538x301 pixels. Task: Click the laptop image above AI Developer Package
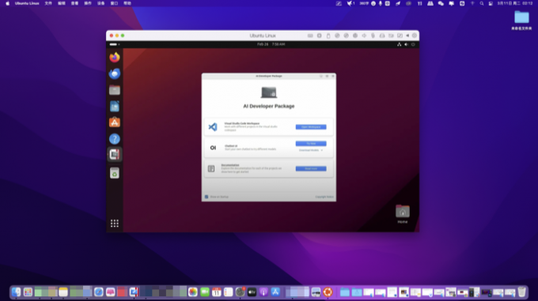[x=269, y=92]
